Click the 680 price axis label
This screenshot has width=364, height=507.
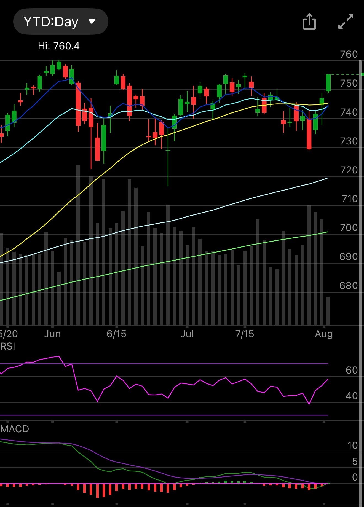click(349, 286)
